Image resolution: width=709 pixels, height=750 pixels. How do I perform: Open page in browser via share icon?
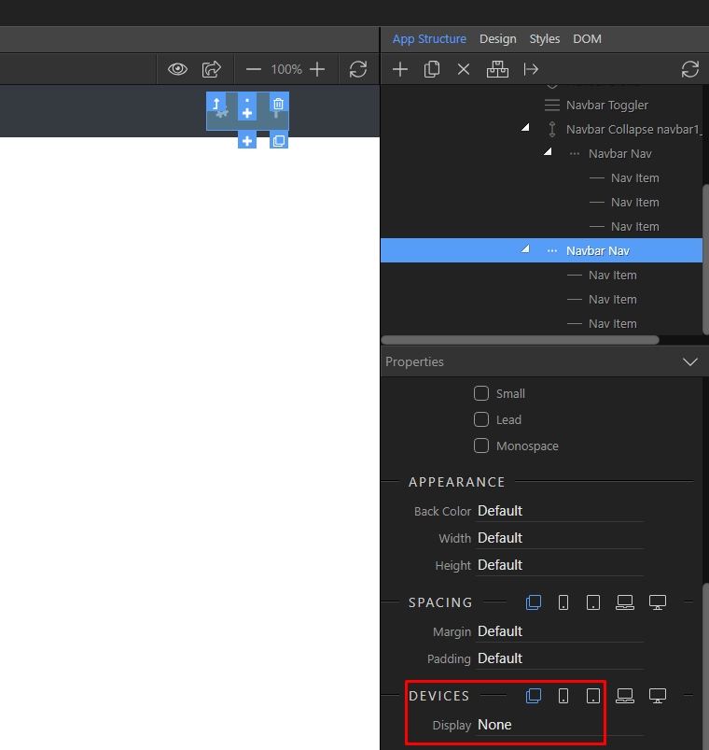click(211, 69)
